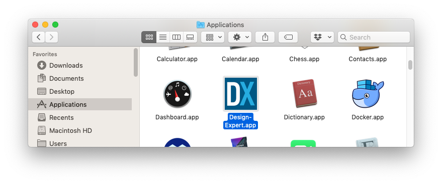
Task: Click the Downloads arrow icon in sidebar
Action: click(42, 66)
